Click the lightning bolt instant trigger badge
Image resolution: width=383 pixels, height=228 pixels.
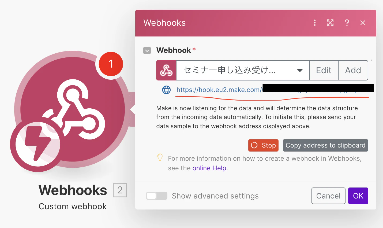click(37, 144)
